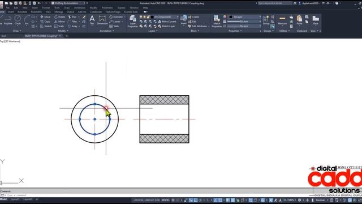Close the BUSH TYPE FLEXIBLE Coupling tab
This screenshot has width=362, height=204.
click(x=60, y=36)
